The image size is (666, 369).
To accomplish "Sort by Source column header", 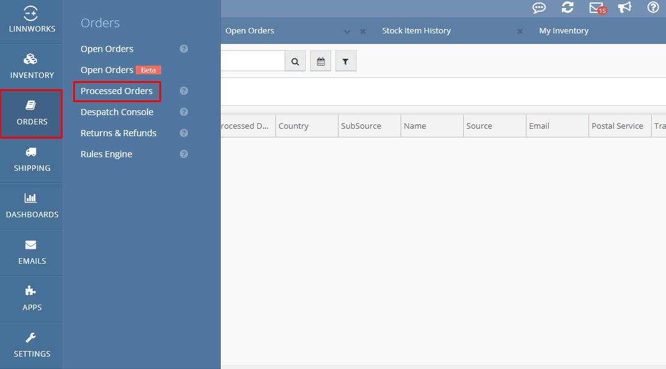I will coord(495,126).
